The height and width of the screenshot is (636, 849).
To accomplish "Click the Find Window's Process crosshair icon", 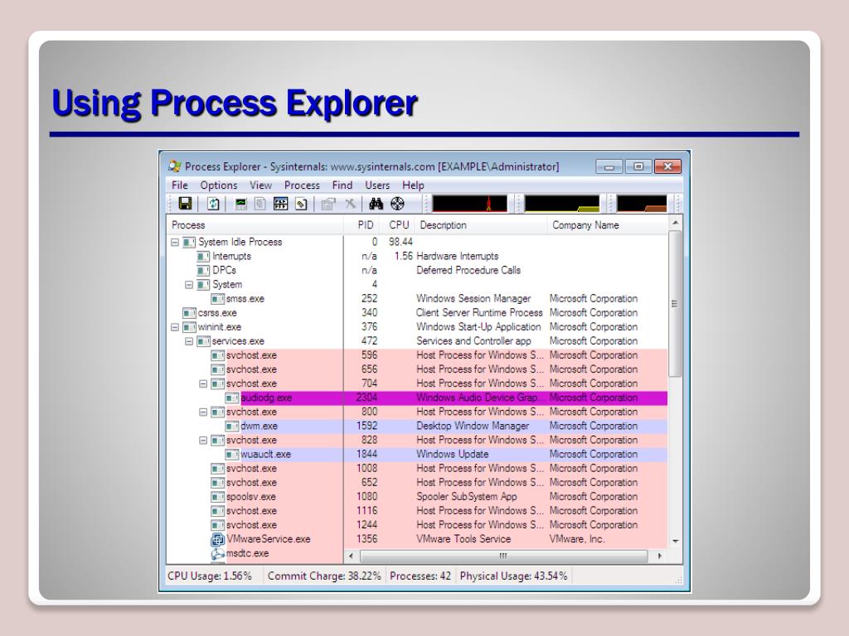I will point(397,204).
